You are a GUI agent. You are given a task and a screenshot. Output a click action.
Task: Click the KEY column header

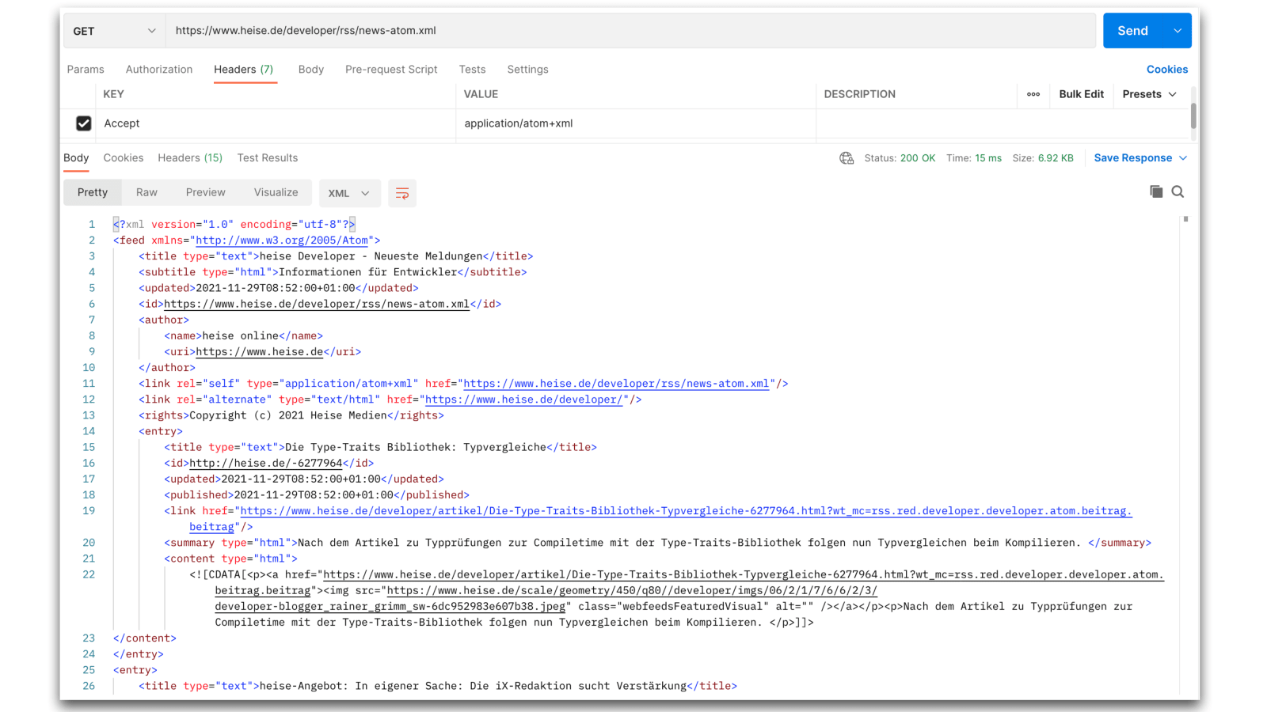tap(114, 94)
